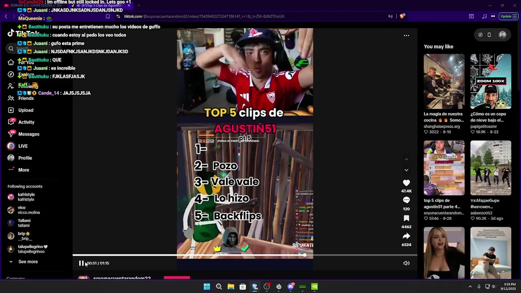Image resolution: width=521 pixels, height=293 pixels.
Task: Open the comments speech bubble icon
Action: (406, 200)
